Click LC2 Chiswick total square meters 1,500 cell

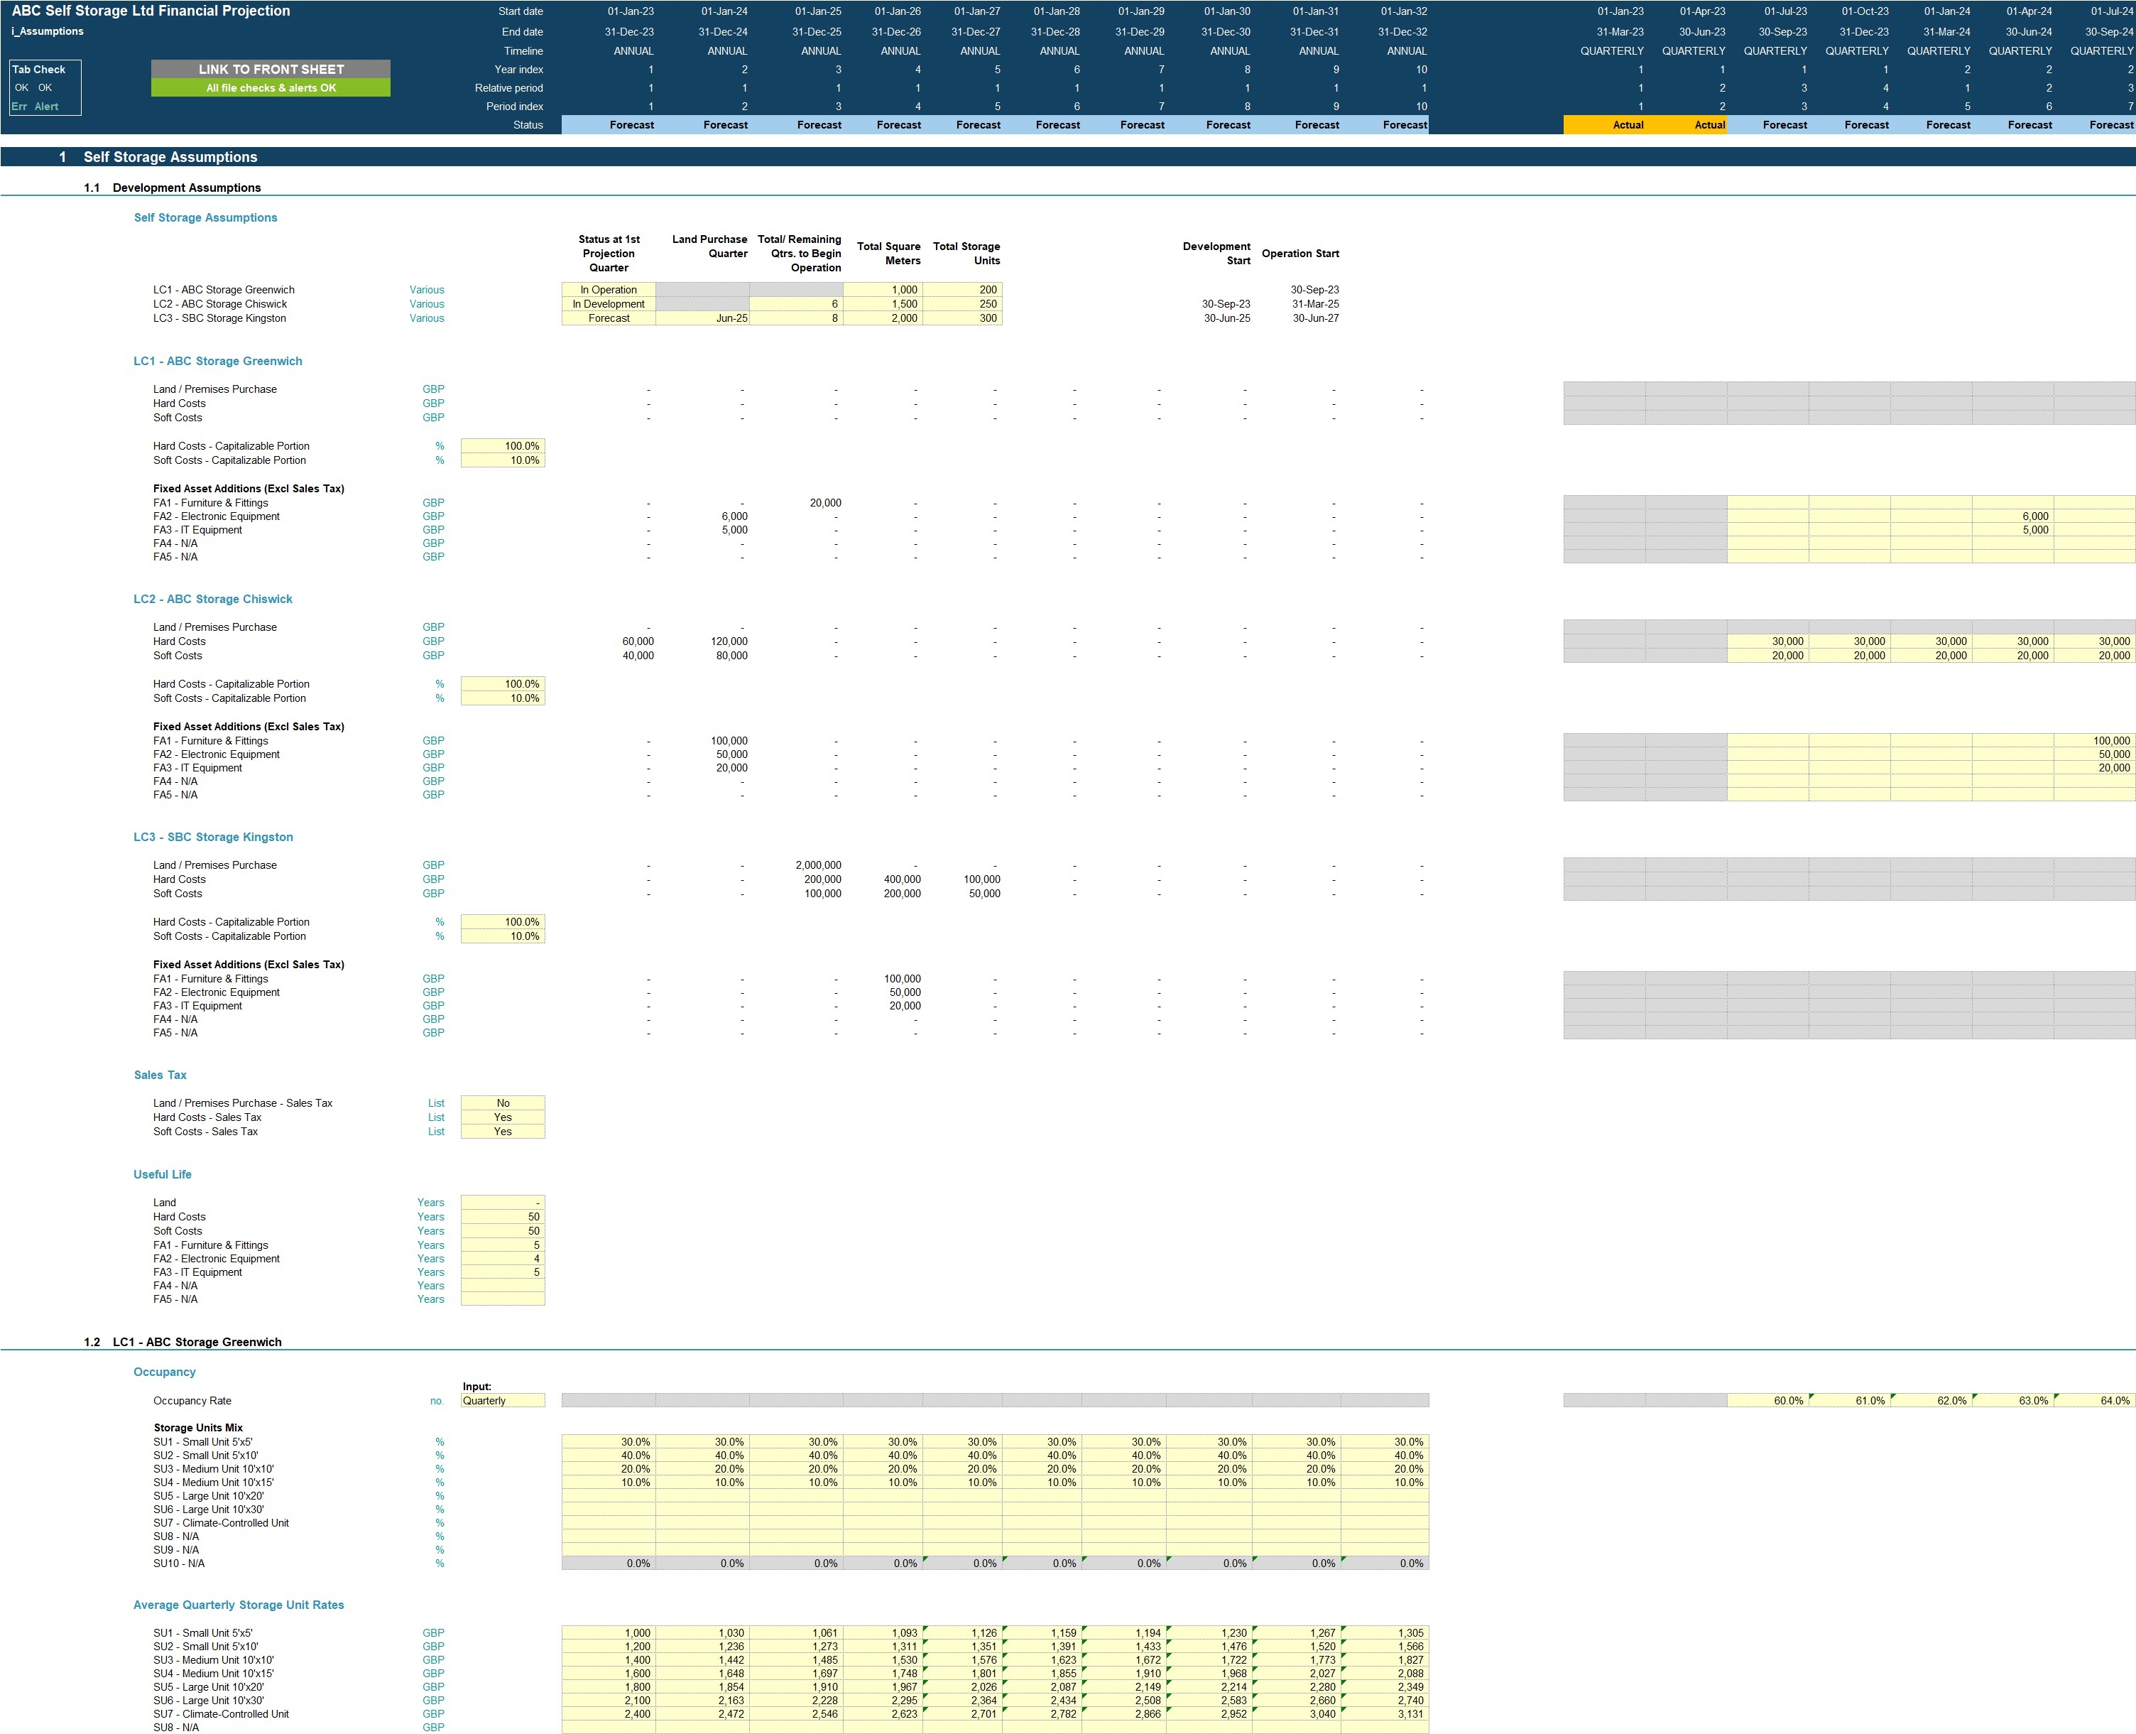click(x=883, y=303)
